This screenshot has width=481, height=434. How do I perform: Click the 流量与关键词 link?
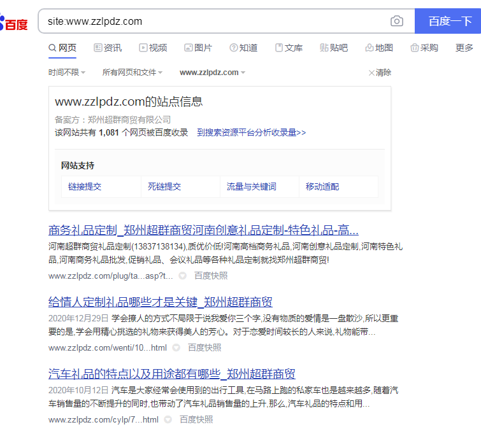pyautogui.click(x=252, y=186)
